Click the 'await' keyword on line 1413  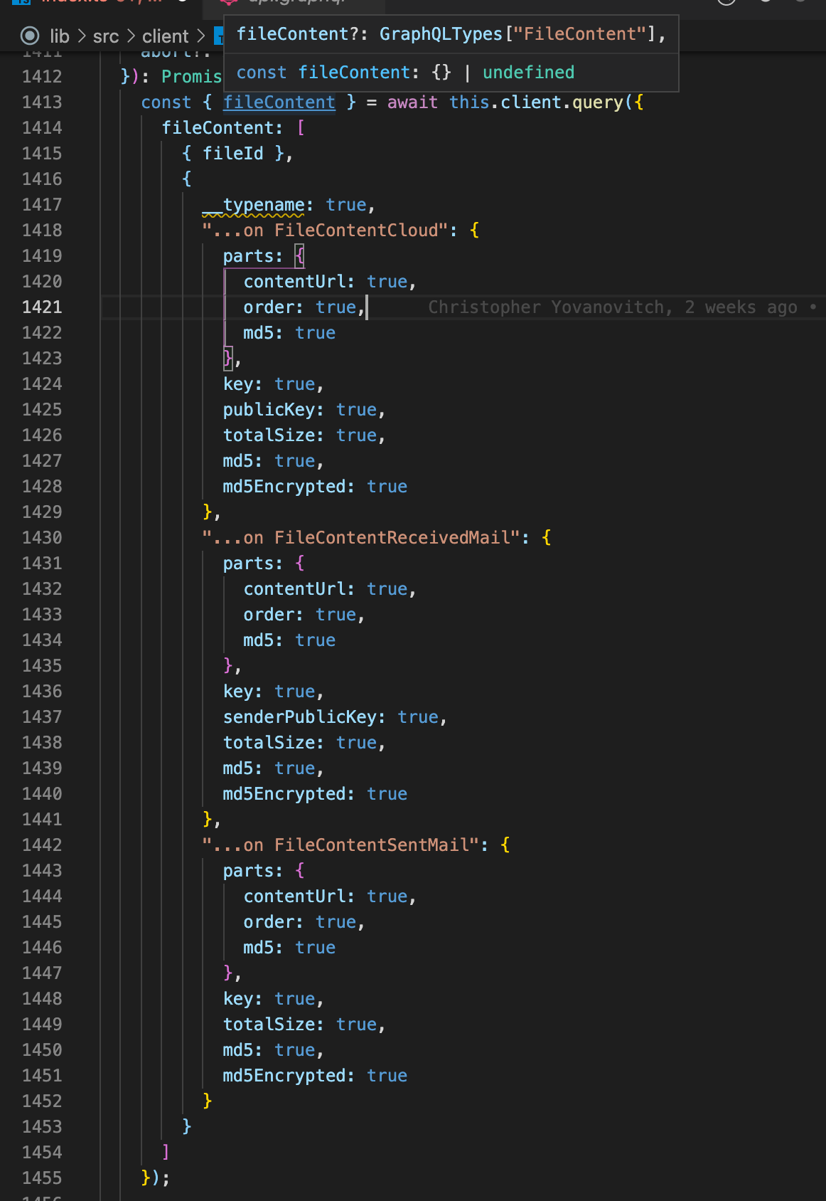(412, 102)
